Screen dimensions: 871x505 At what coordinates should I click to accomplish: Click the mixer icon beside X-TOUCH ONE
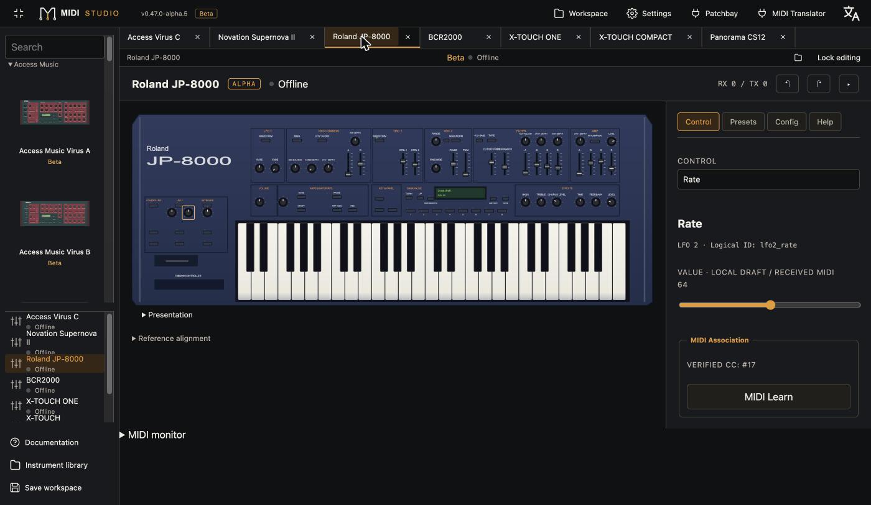pyautogui.click(x=16, y=406)
